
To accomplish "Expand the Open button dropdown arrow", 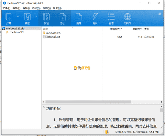I will (x=18, y=17).
